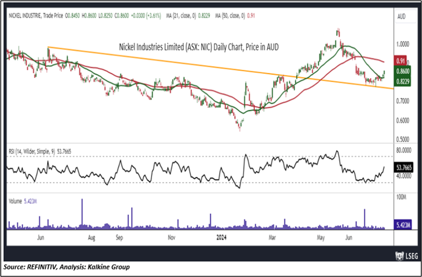
Task: Select the 80.0000 RSI axis label
Action: [404, 150]
